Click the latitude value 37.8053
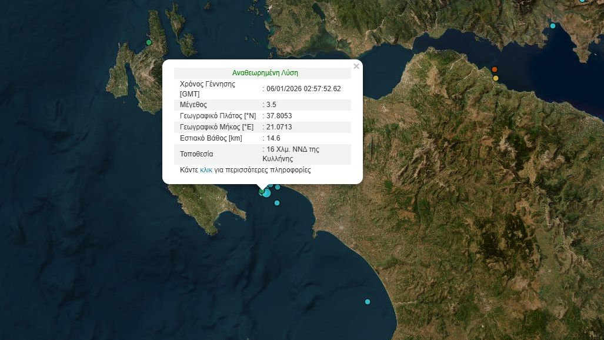604x340 pixels. click(x=279, y=116)
